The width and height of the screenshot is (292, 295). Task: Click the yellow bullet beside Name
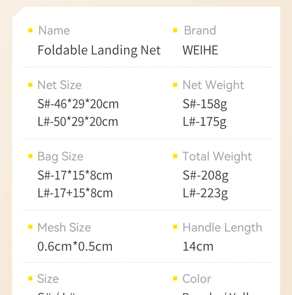tap(30, 30)
